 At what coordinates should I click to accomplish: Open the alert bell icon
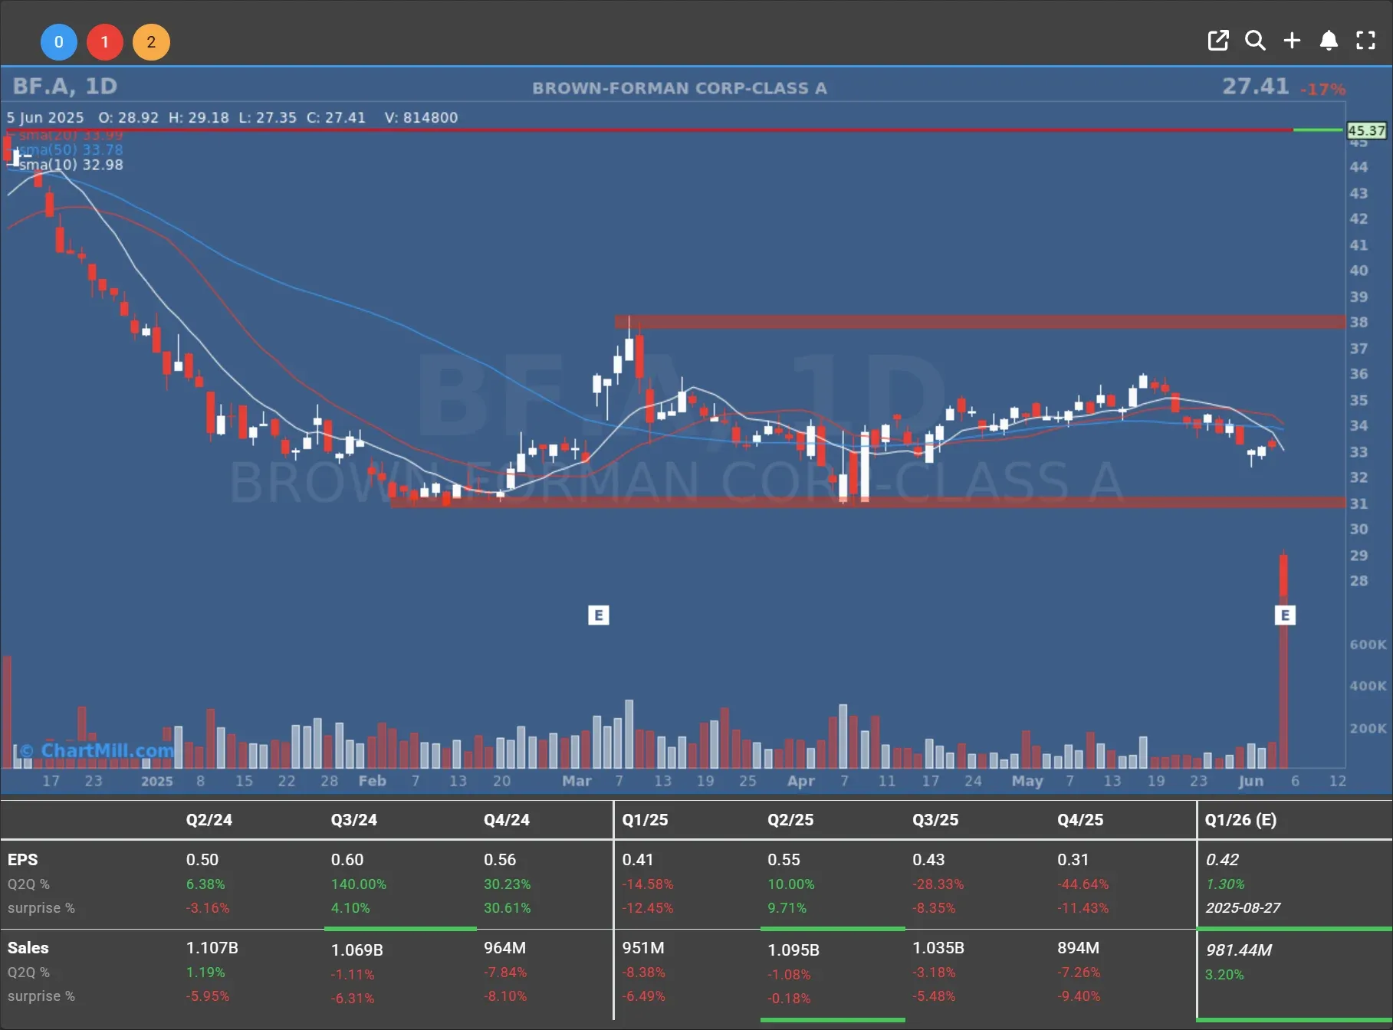tap(1329, 41)
